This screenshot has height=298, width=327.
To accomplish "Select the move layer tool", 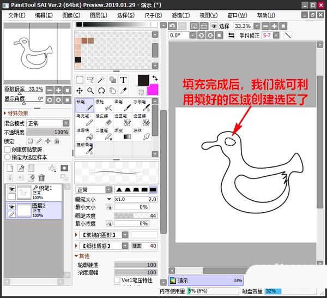I will (x=80, y=91).
